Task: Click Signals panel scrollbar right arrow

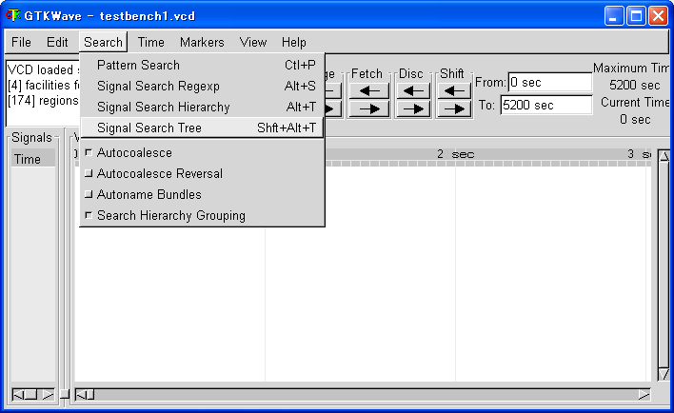Action: tap(49, 395)
